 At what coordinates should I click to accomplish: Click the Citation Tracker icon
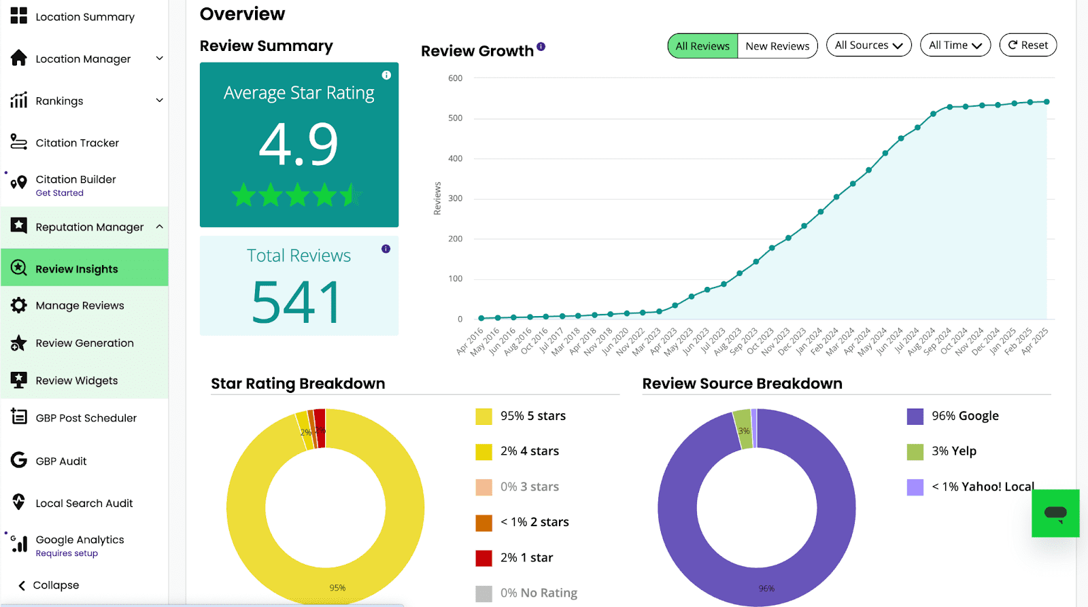[19, 142]
